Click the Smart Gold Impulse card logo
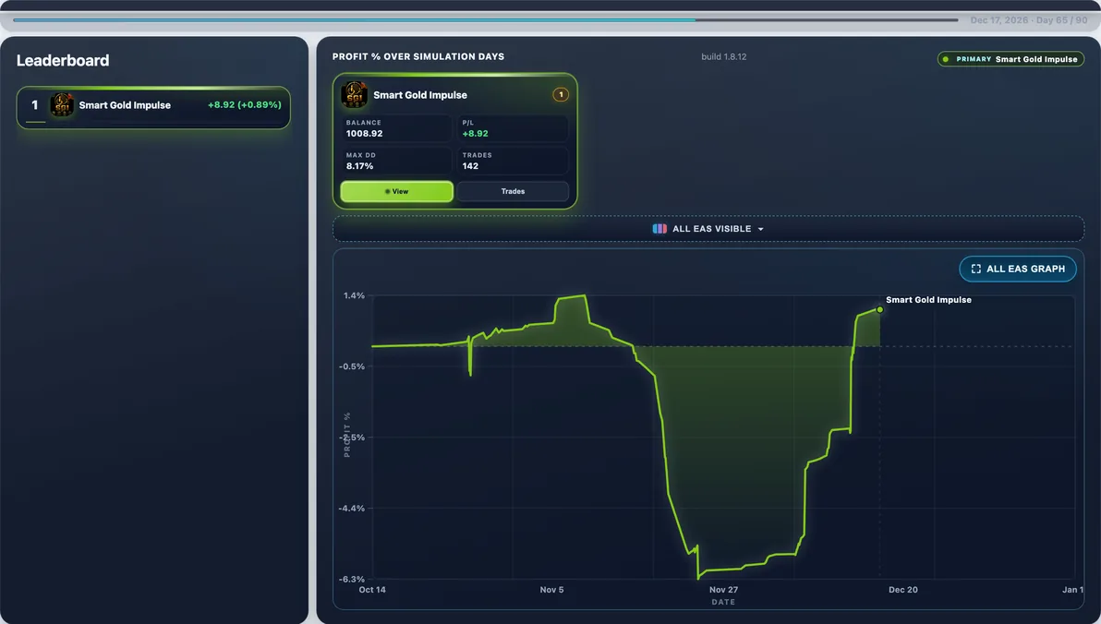1101x624 pixels. pyautogui.click(x=354, y=95)
